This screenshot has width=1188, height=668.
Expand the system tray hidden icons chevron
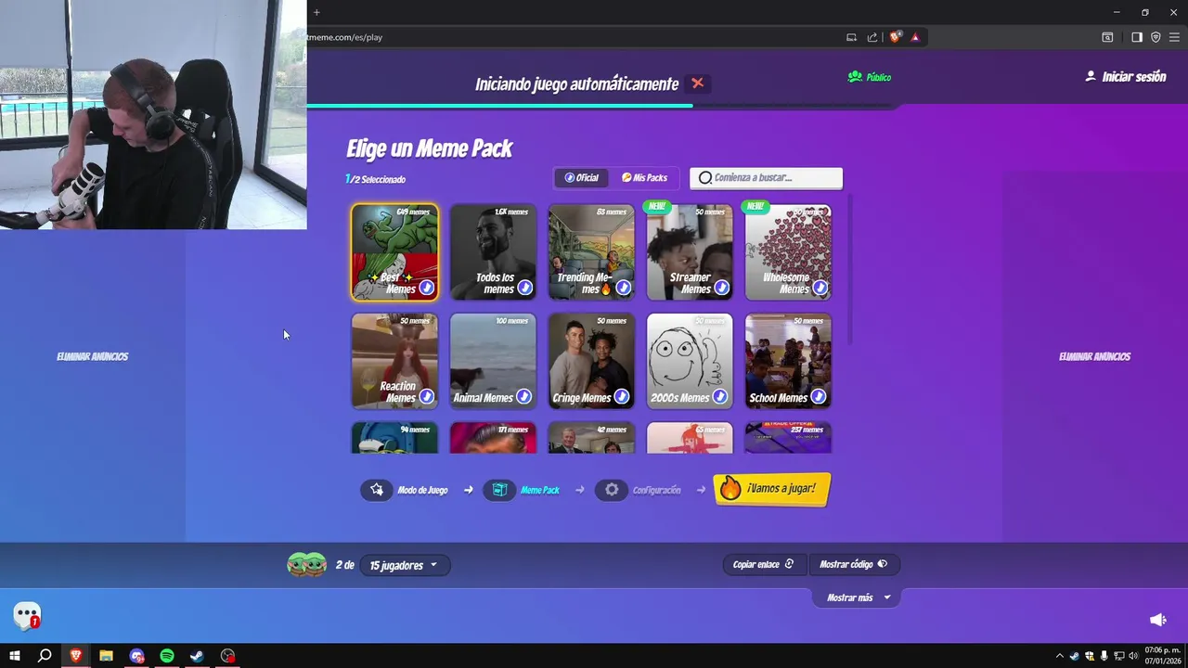point(1060,656)
